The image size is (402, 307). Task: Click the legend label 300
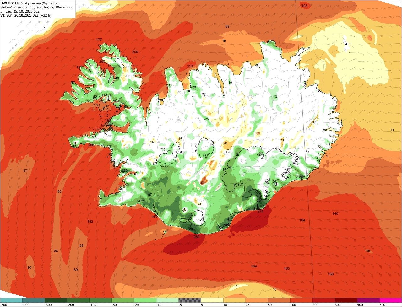pyautogui.click(x=338, y=305)
